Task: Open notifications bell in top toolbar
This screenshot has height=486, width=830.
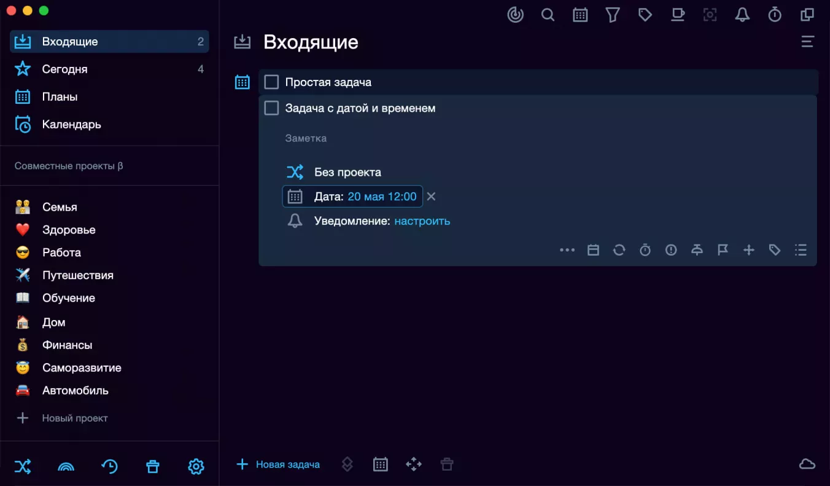Action: pos(742,15)
